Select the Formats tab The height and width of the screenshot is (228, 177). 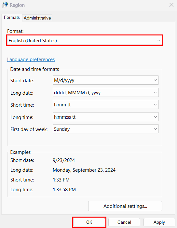click(x=12, y=18)
